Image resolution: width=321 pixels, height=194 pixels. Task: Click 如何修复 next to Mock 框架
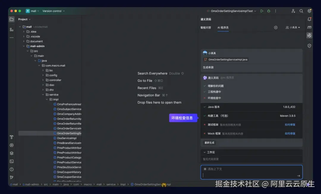pos(290,133)
